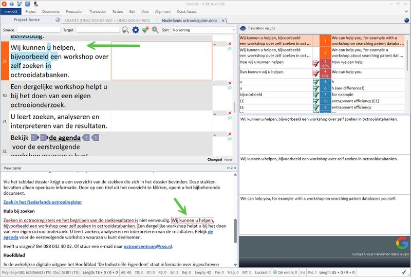Pin the View pane
The image size is (411, 277).
click(x=232, y=168)
